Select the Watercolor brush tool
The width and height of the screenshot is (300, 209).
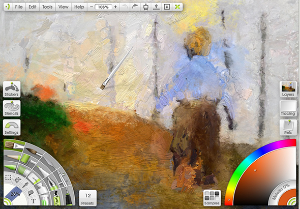coord(34,152)
